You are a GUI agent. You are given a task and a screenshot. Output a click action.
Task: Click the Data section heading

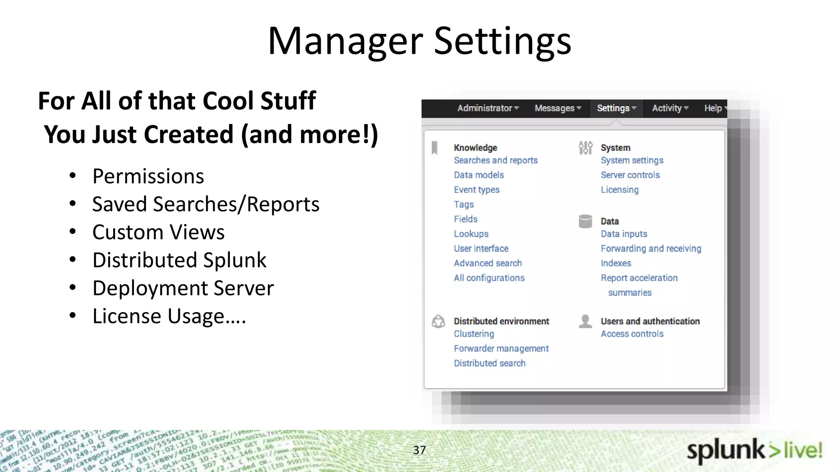610,222
